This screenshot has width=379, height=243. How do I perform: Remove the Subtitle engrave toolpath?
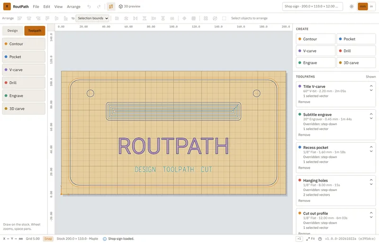click(x=304, y=135)
